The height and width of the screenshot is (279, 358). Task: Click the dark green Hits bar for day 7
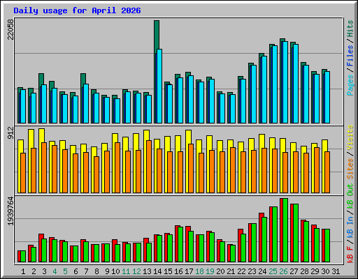coord(83,79)
